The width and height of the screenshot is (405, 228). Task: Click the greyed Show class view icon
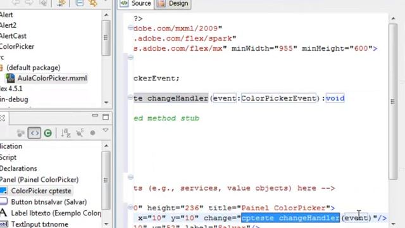pos(20,133)
